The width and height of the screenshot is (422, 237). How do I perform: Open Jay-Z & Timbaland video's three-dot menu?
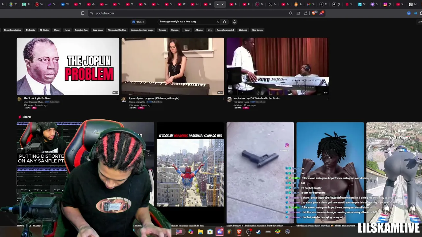(x=328, y=98)
